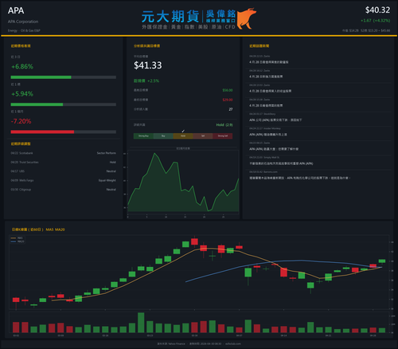Click the 元大期貨 brand logo text
The image size is (398, 349).
(x=170, y=17)
